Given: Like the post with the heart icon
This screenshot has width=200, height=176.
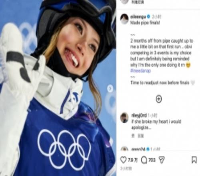Looking at the screenshot, I should pos(123,160).
